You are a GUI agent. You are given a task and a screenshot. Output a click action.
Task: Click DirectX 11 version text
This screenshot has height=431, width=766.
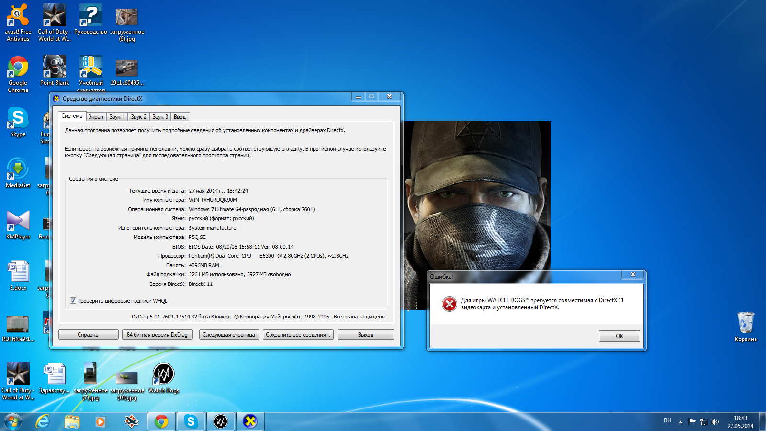[201, 284]
